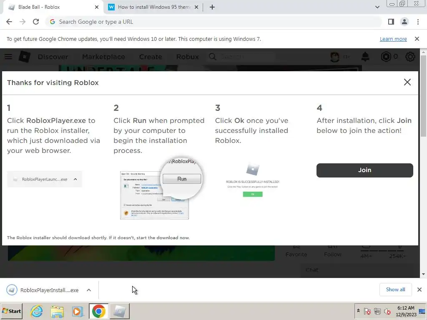Click the Favorite button on the game page
This screenshot has height=320, width=427.
click(x=296, y=251)
